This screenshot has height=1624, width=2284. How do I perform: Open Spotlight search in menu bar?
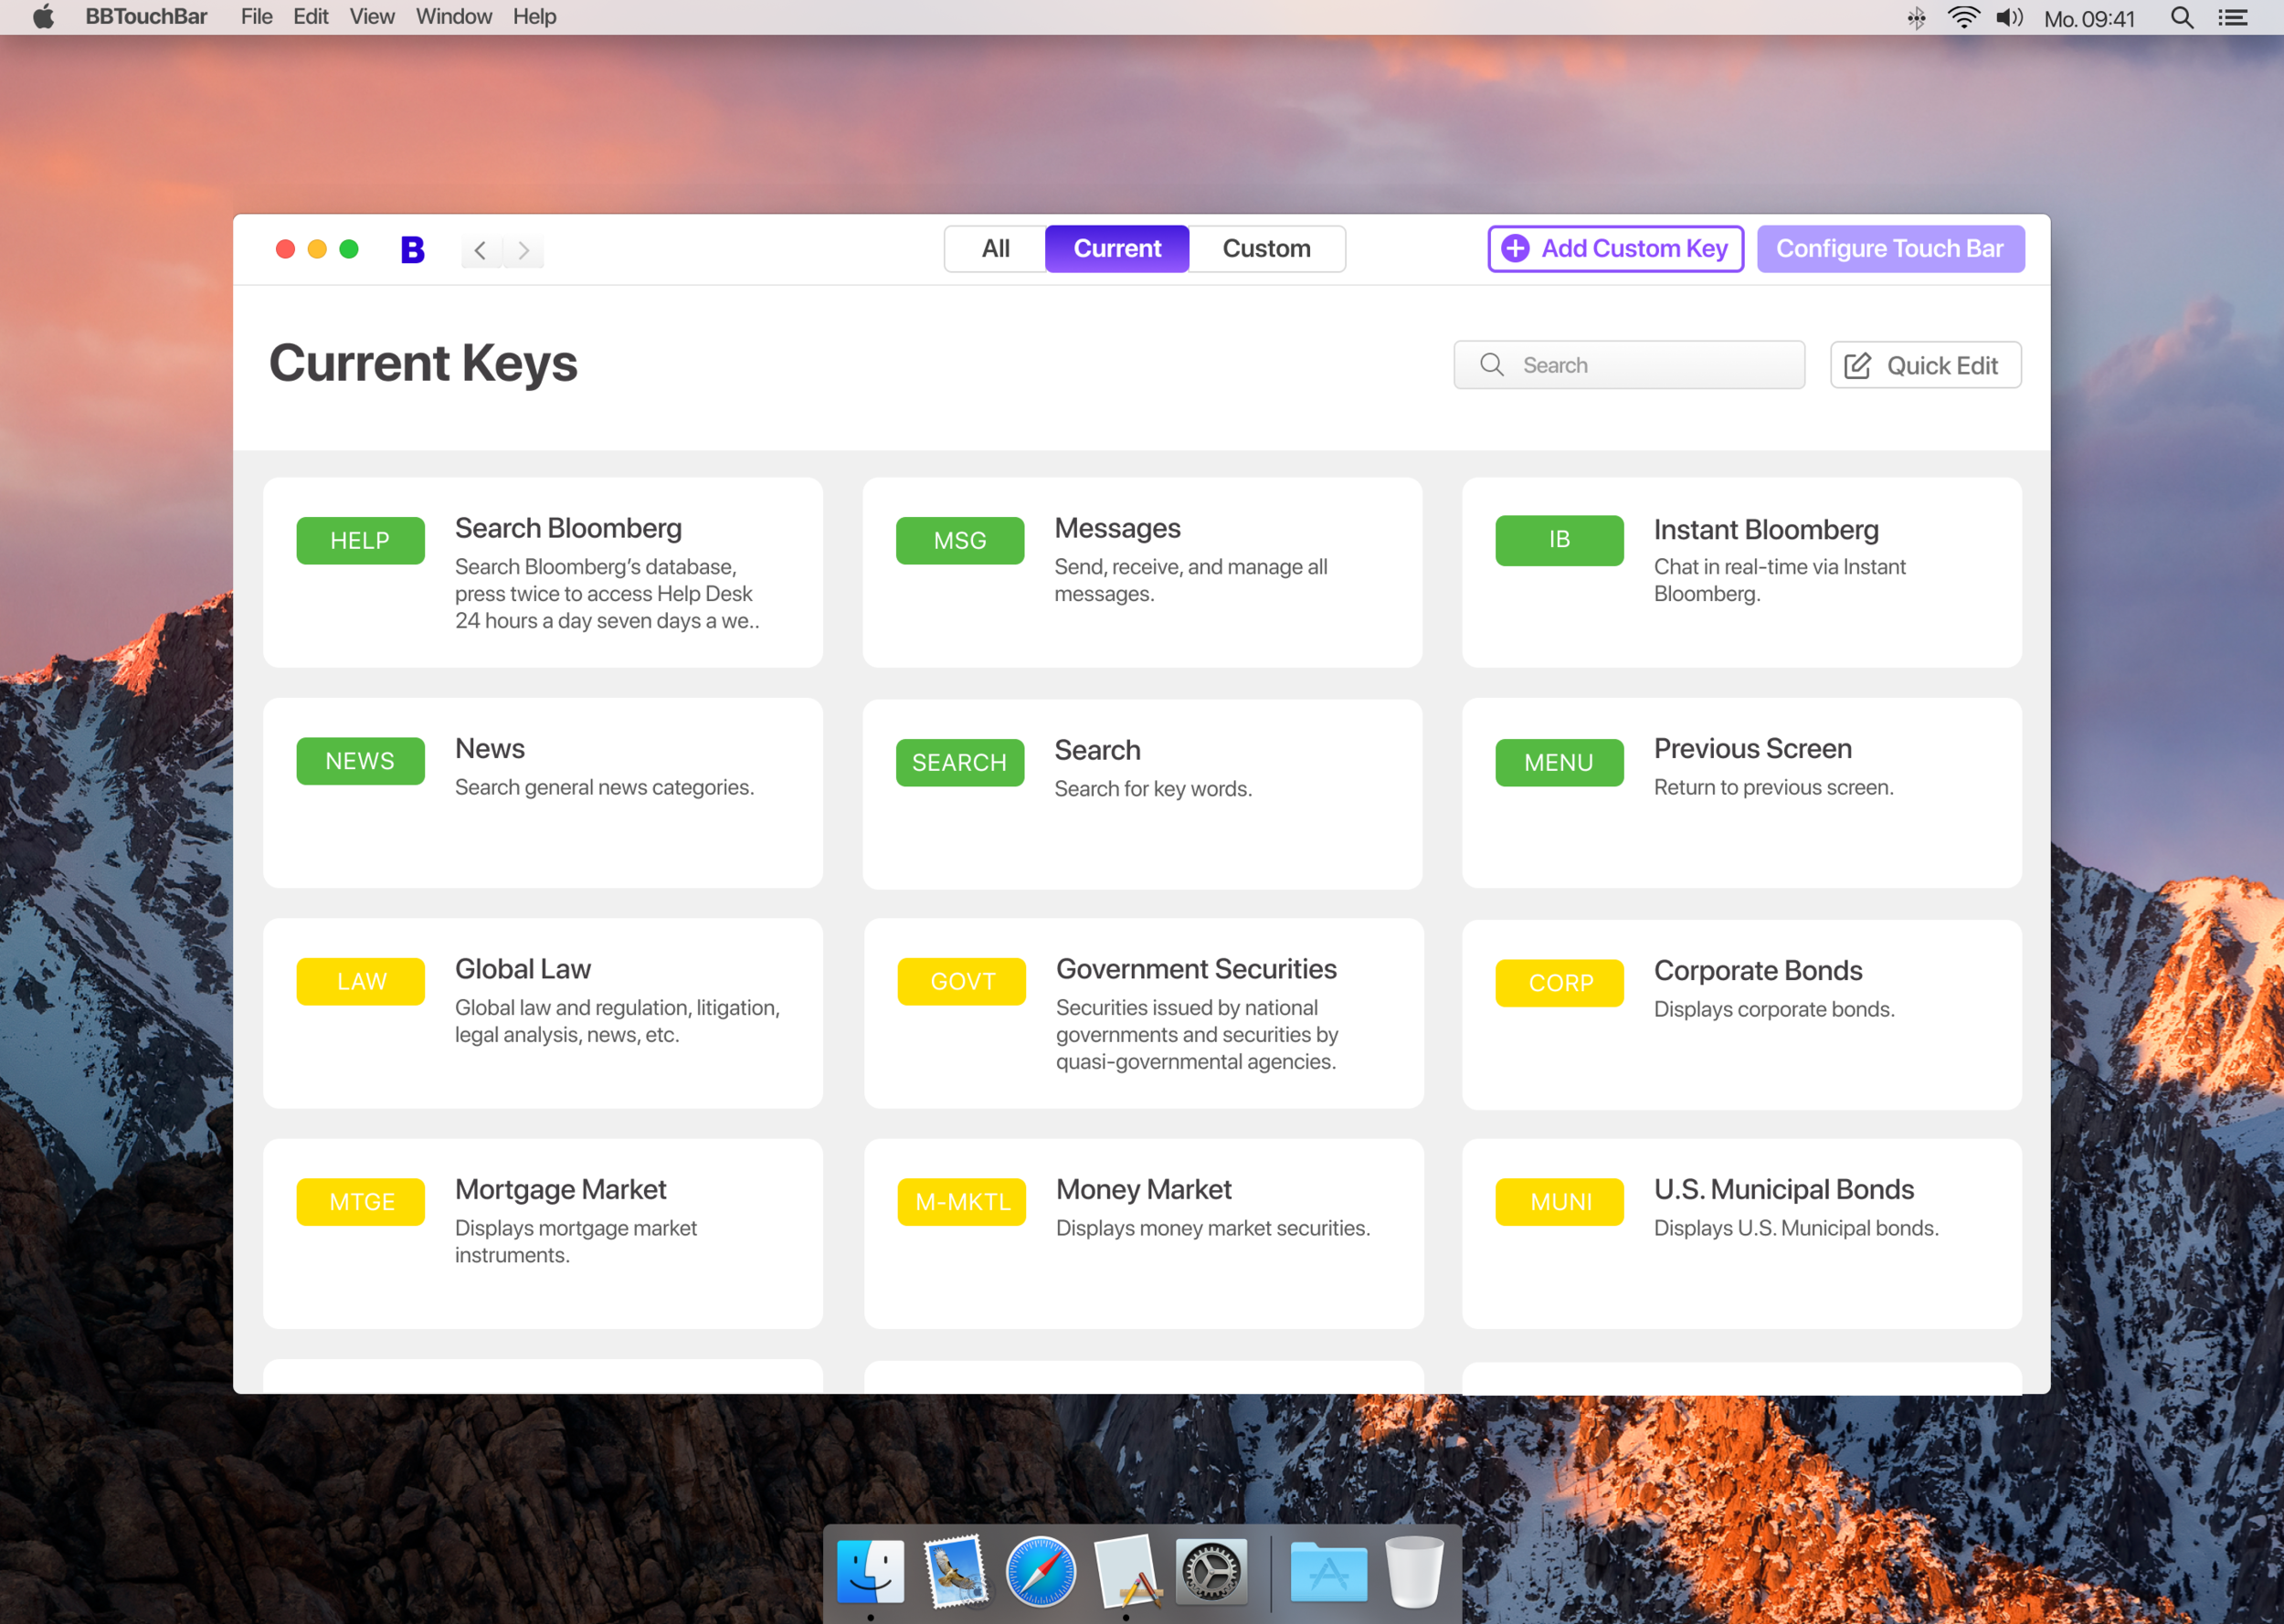tap(2182, 17)
